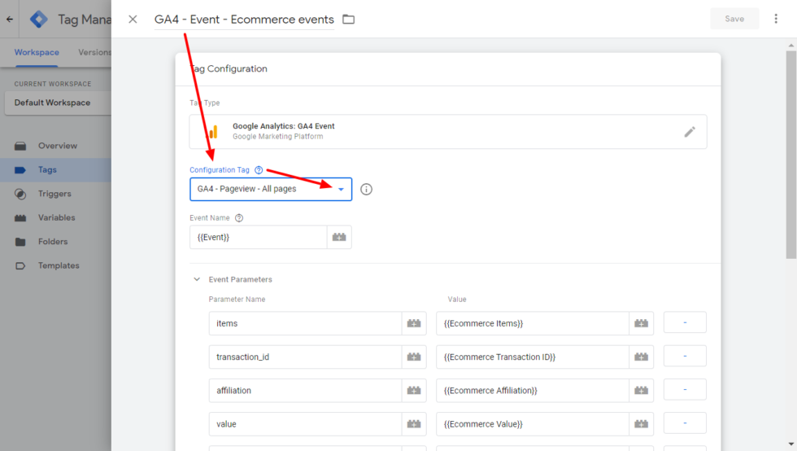
Task: Open Variables in the sidebar
Action: coord(56,218)
